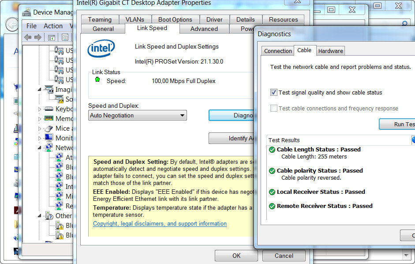
Task: Select the Other devices category icon
Action: coord(49,216)
